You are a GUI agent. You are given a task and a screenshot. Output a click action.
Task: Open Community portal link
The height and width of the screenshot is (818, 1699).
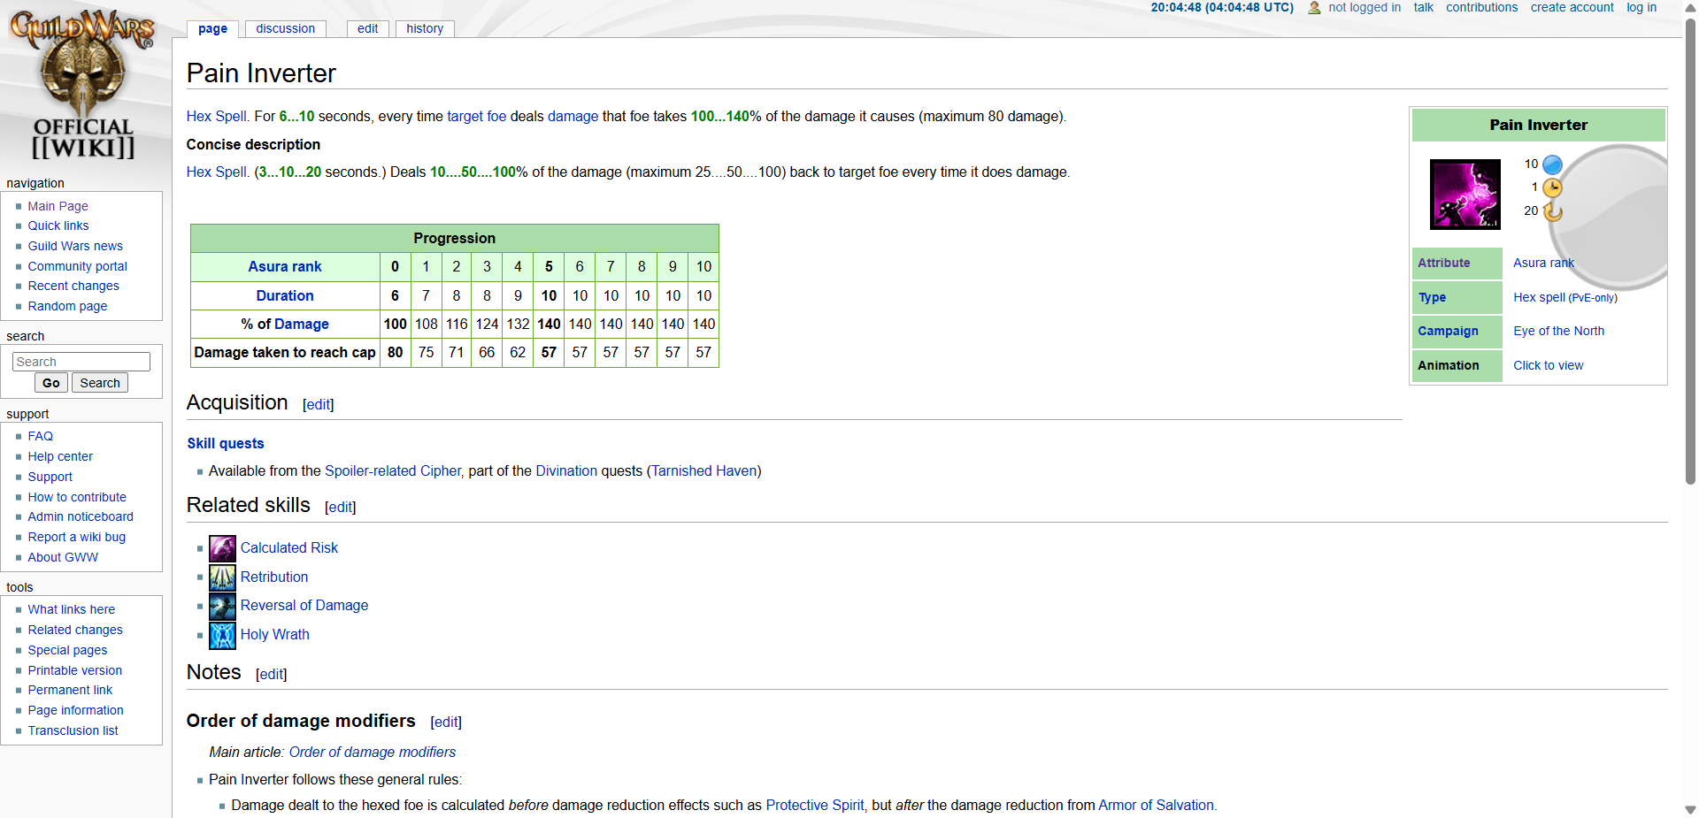click(77, 266)
